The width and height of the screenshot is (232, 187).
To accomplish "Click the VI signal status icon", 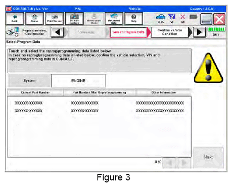I will coord(172,19).
